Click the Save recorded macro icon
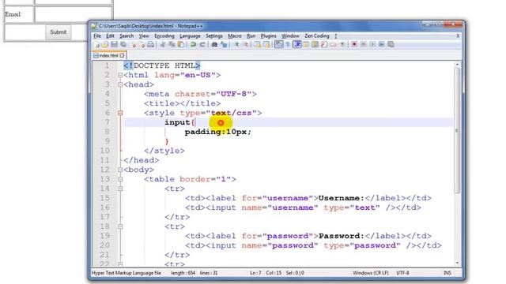506x284 pixels. [x=391, y=44]
